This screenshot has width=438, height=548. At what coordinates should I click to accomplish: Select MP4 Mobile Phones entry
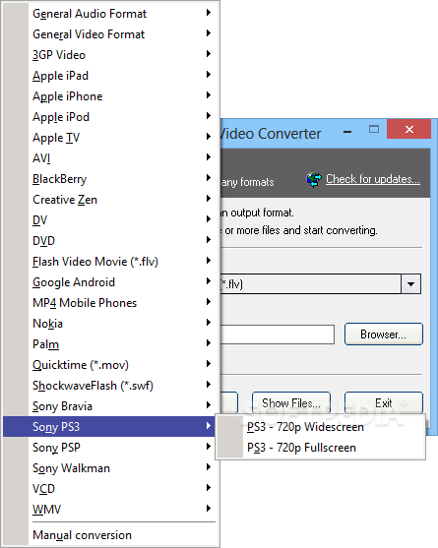click(110, 302)
